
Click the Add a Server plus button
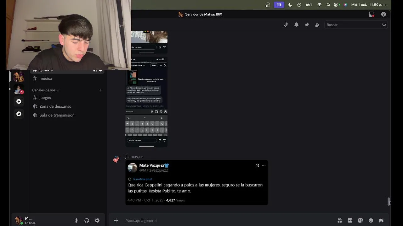point(19,101)
